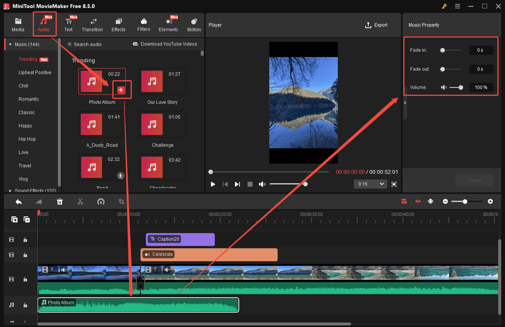Click the Undo icon above the timeline
Image resolution: width=505 pixels, height=327 pixels.
[19, 202]
